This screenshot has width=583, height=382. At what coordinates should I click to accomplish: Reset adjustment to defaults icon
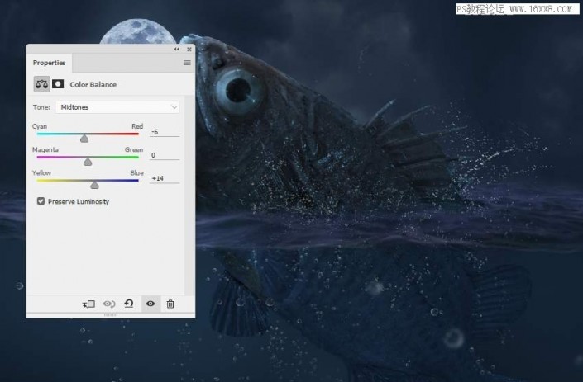[129, 304]
